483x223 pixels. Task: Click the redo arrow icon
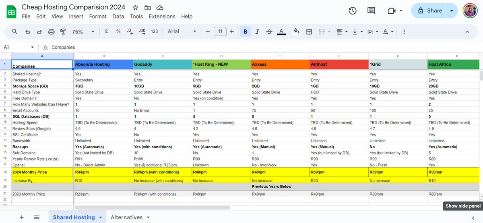click(39, 31)
